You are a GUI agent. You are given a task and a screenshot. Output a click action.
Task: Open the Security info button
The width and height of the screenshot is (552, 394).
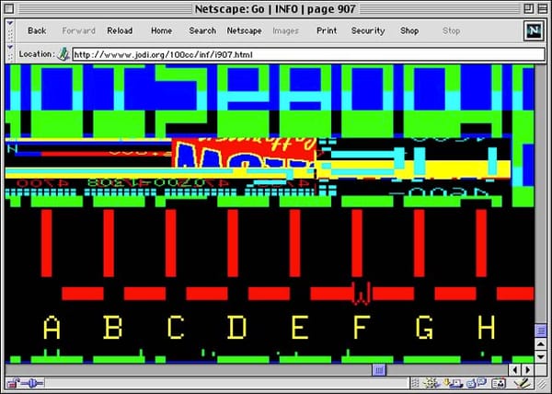(368, 31)
